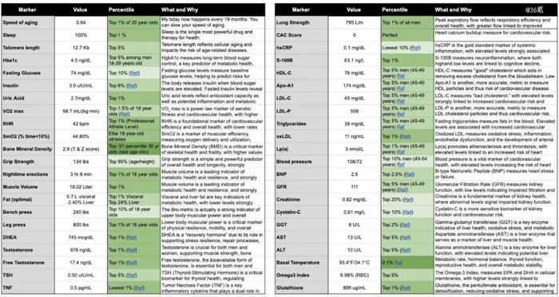This screenshot has height=297, width=559.
Task: Click the BNP Top 2.5% Ref link
Action: 409,174
